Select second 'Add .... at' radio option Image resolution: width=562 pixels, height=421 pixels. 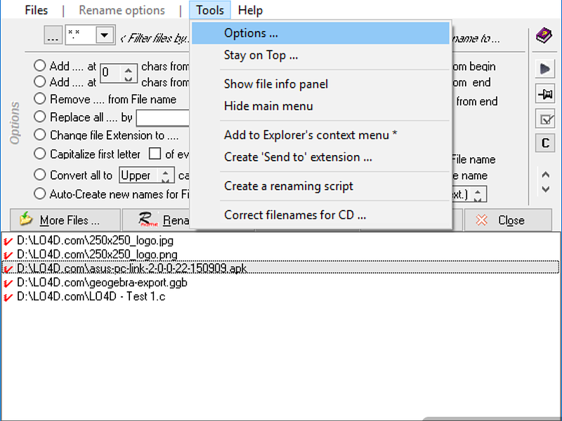(x=40, y=81)
